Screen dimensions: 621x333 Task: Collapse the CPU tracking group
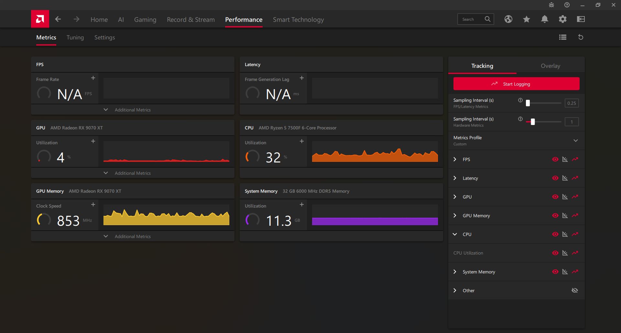coord(455,234)
